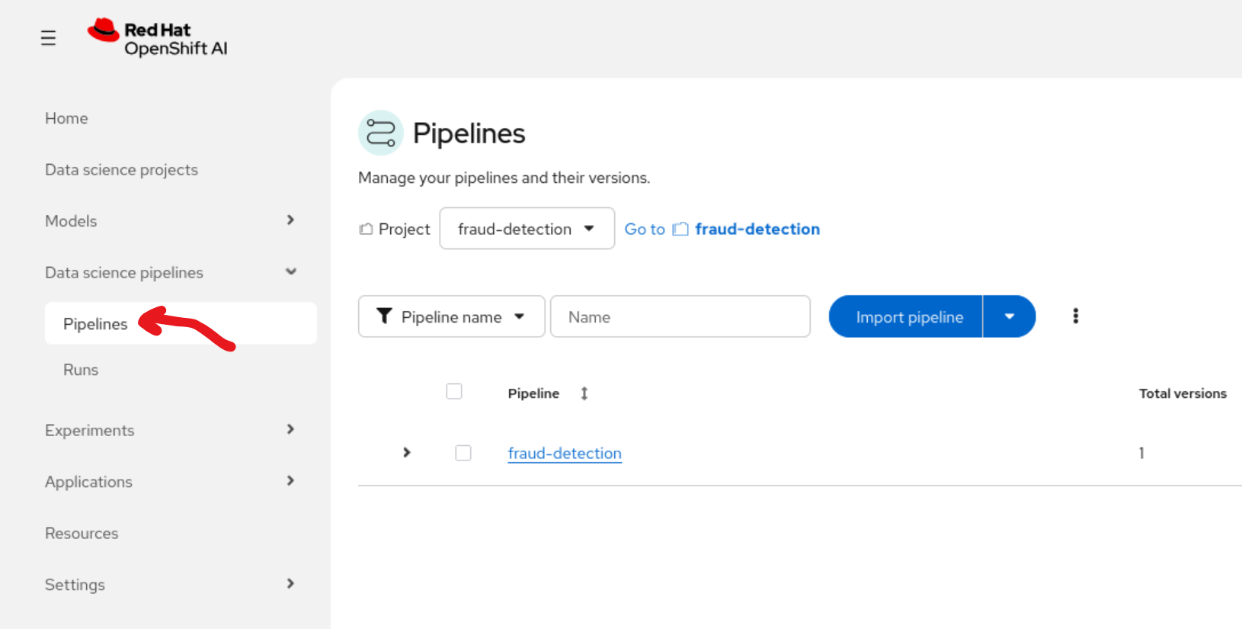
Task: Open Data science projects page
Action: point(121,170)
